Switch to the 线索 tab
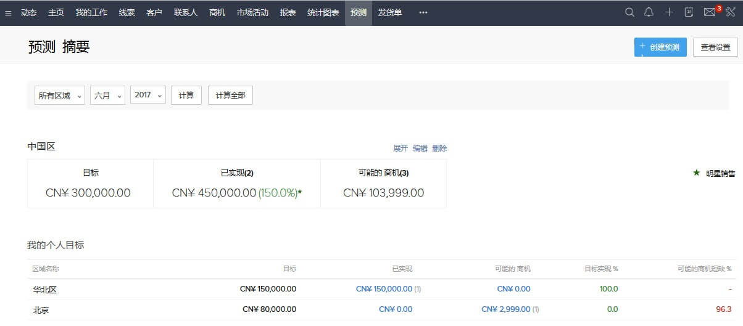Viewport: 743px width, 326px height. (x=127, y=12)
